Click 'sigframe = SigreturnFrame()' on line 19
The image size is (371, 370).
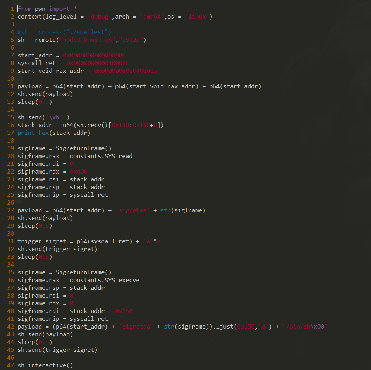tap(64, 148)
